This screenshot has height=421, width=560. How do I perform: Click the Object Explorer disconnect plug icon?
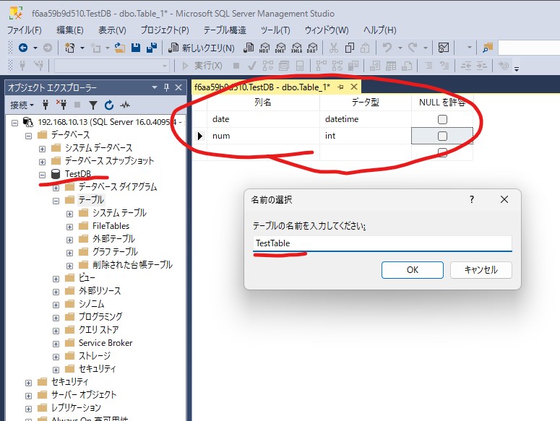(61, 105)
